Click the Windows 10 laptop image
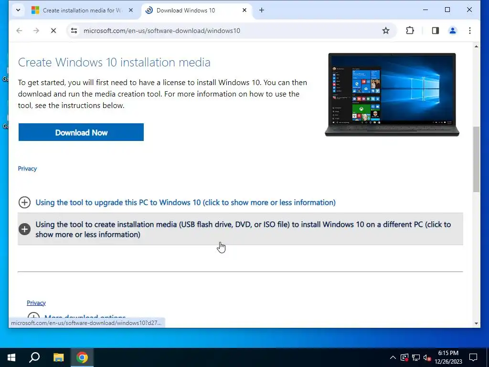Image resolution: width=489 pixels, height=367 pixels. click(392, 95)
